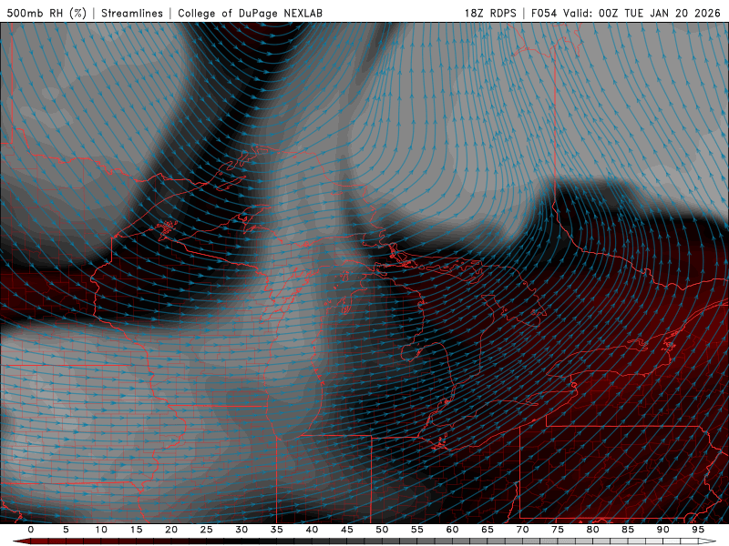Click the "85" label on the colorbar
This screenshot has width=729, height=546.
point(628,530)
